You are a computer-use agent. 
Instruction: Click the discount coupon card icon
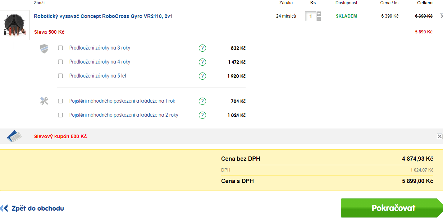[x=14, y=136]
